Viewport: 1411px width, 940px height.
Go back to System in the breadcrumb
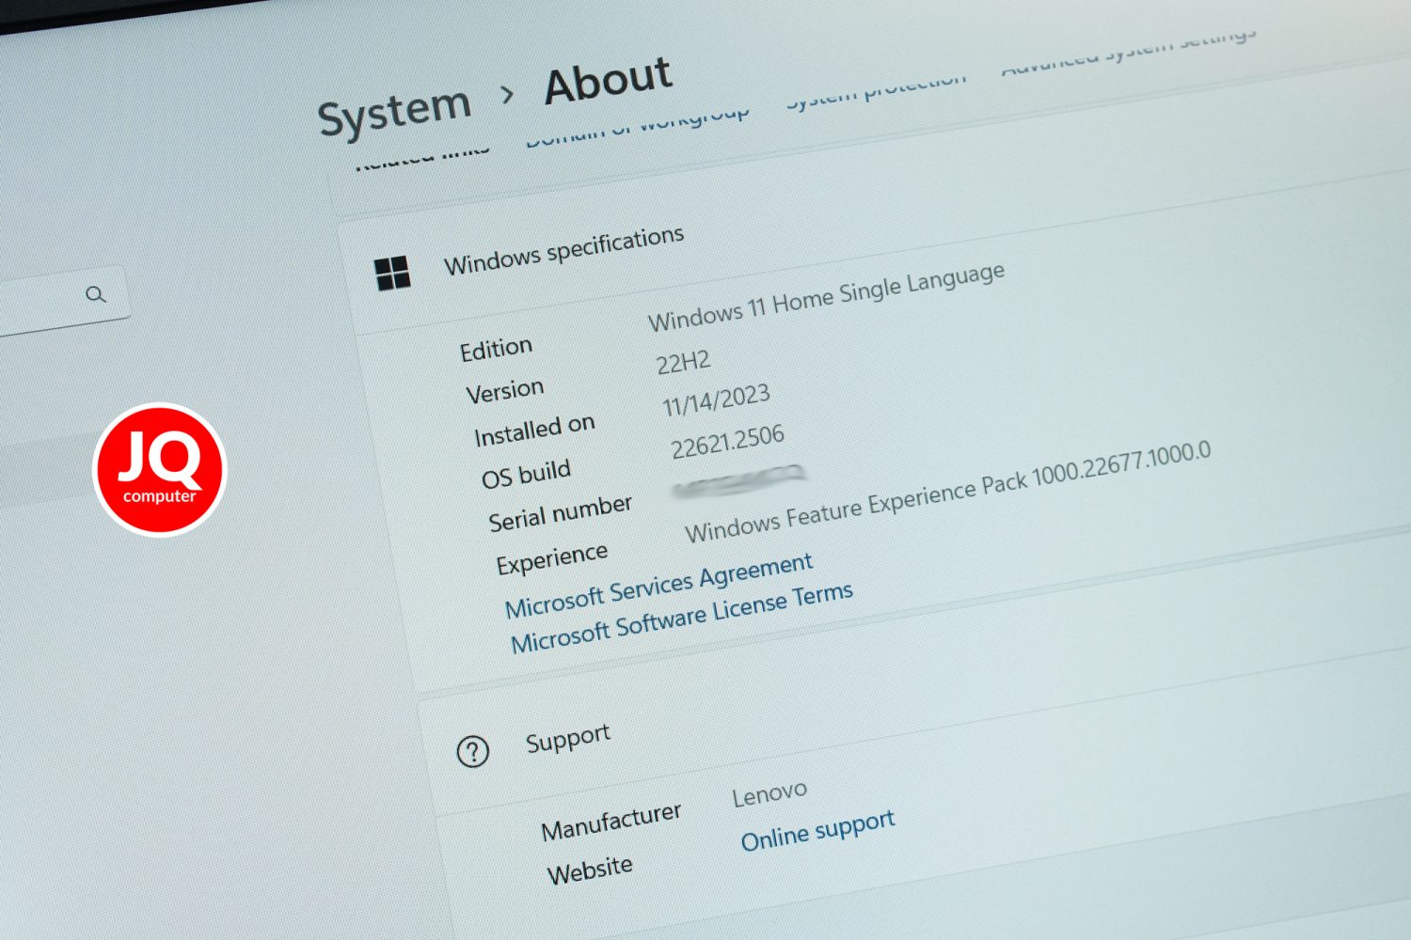pos(394,113)
